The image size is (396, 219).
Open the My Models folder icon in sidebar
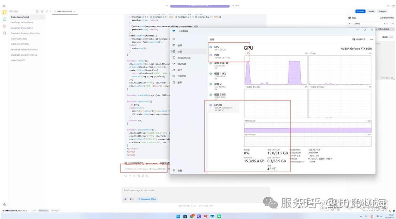[x=4, y=26]
